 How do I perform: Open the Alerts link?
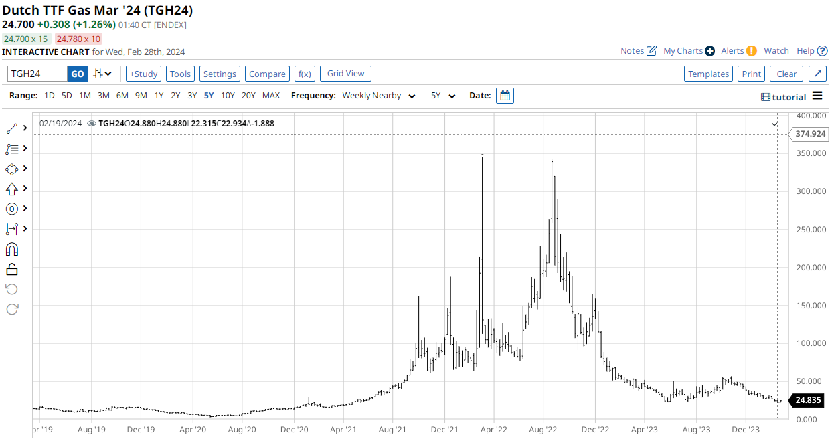point(732,51)
